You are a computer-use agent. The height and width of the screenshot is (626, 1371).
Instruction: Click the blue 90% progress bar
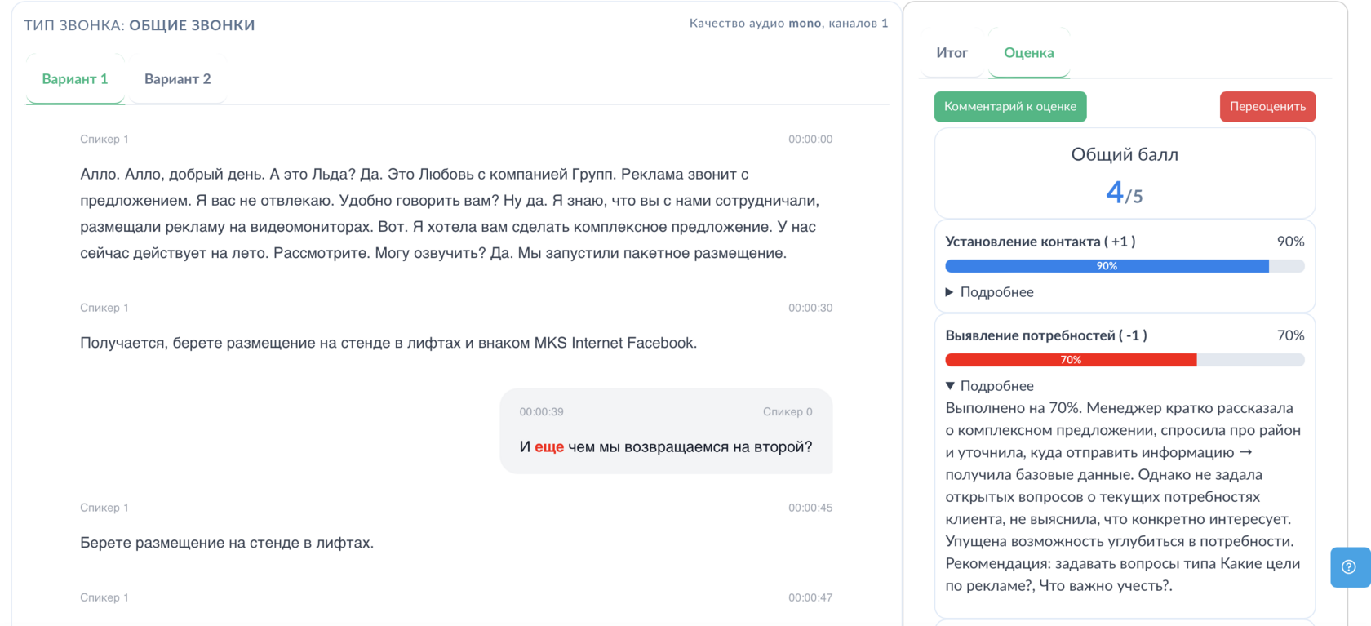tap(1107, 266)
